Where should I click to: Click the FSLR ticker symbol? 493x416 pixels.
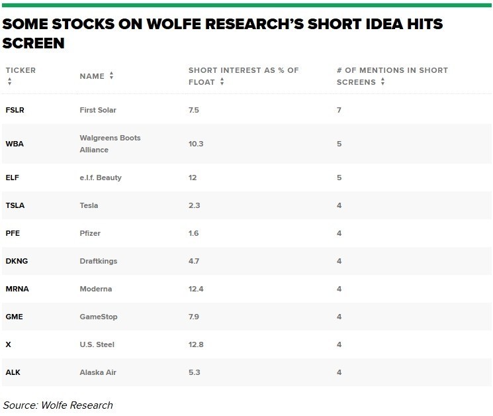point(15,110)
